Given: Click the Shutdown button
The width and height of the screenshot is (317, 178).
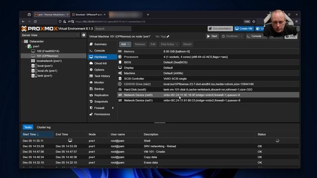Looking at the screenshot, I should [230, 36].
